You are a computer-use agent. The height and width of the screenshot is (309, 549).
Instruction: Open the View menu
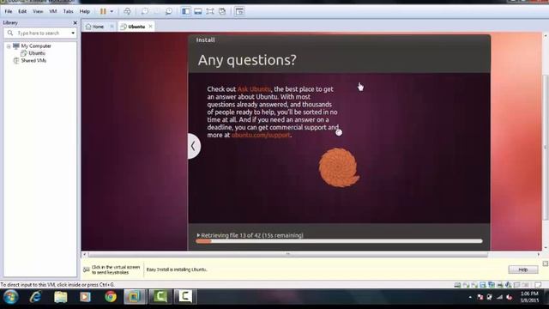click(x=38, y=11)
